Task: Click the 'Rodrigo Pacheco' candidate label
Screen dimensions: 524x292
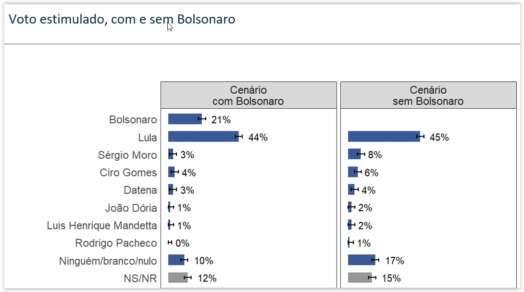Action: 116,243
